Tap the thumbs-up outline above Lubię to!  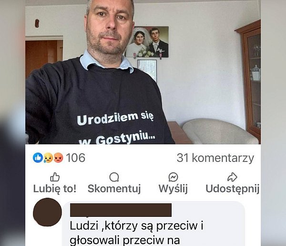(x=55, y=177)
